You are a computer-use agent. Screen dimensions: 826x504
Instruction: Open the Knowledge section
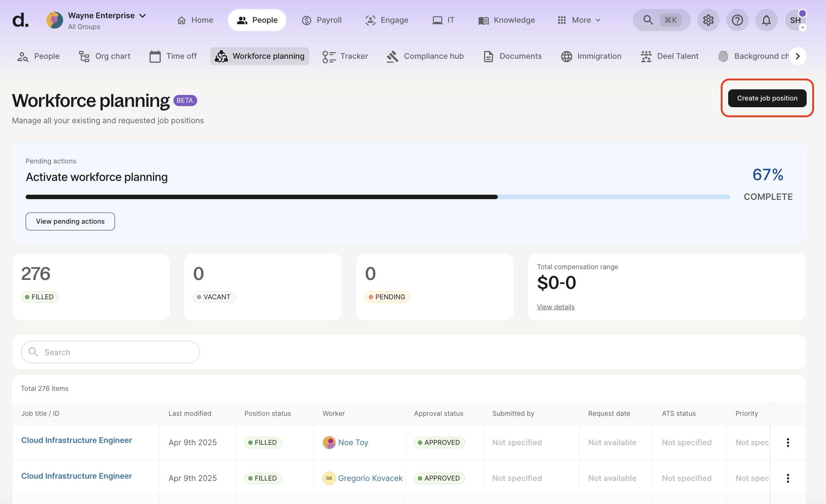[x=507, y=20]
